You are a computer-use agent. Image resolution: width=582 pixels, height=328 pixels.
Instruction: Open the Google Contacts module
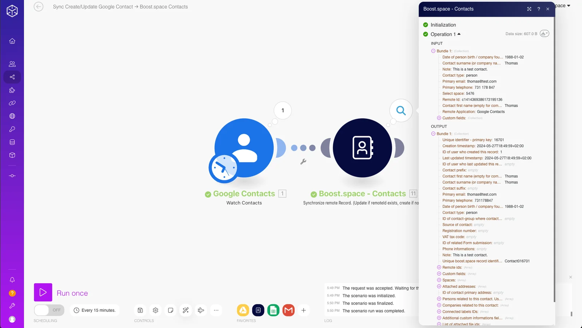244,148
